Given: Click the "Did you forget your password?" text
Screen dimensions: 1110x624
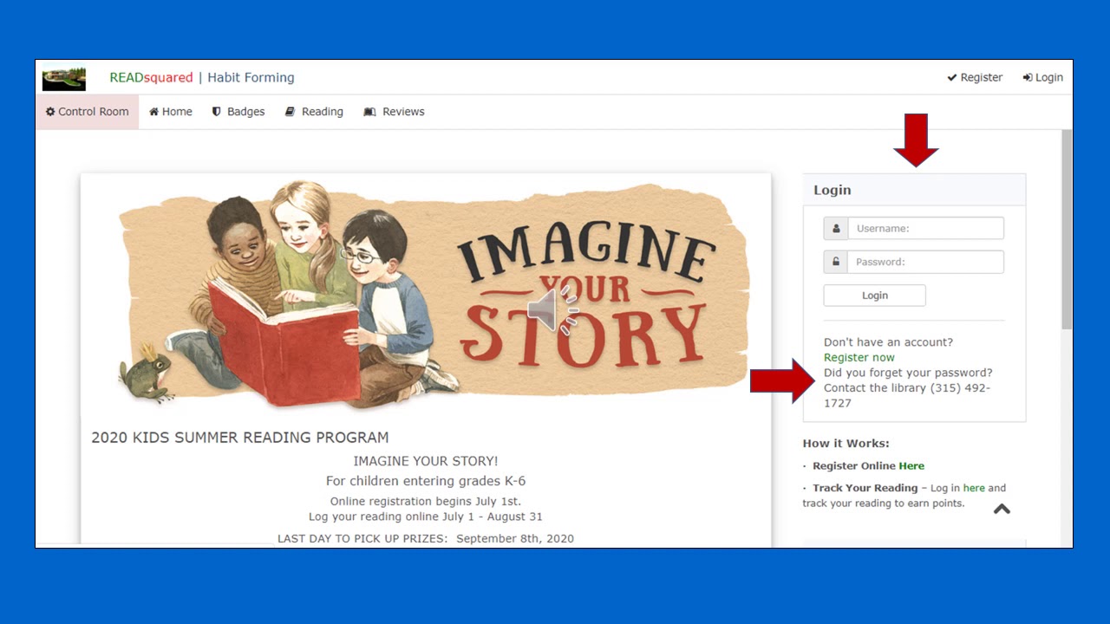Looking at the screenshot, I should [x=908, y=373].
